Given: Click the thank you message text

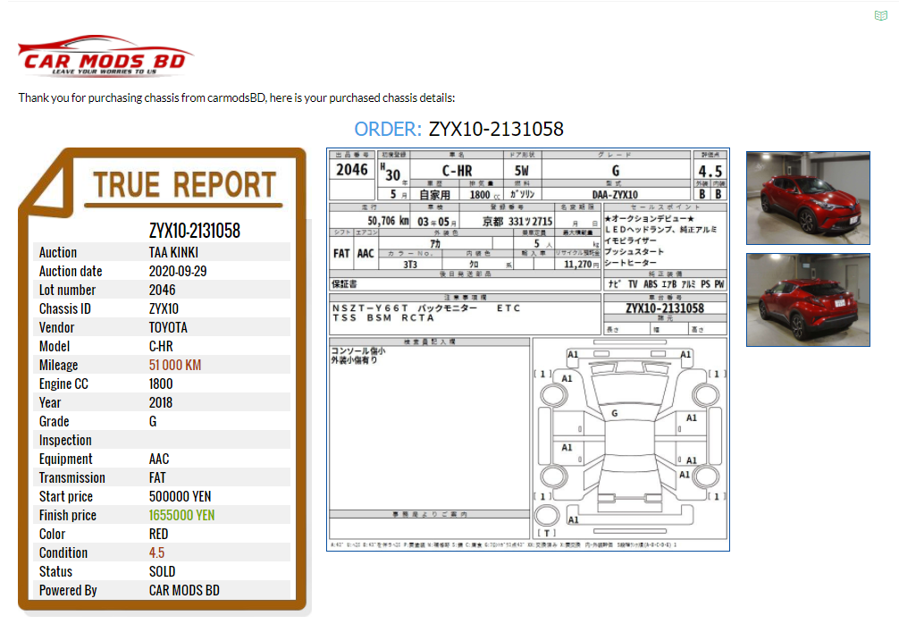Looking at the screenshot, I should [x=236, y=98].
